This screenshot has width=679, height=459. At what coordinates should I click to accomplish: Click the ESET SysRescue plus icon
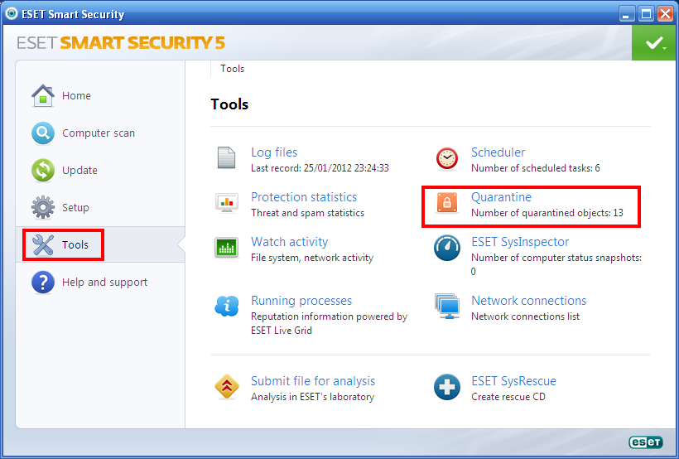(447, 387)
